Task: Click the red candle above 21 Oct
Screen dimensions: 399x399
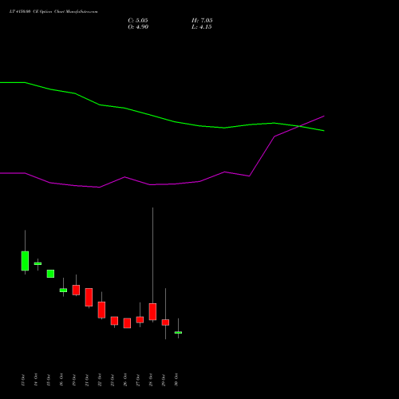Action: (89, 297)
